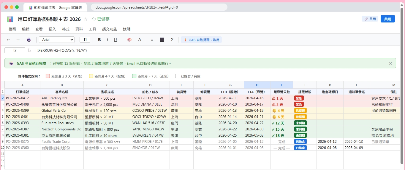Viewport: 405px width, 170px height.
Task: Click the font size 11 field
Action: tap(85, 40)
